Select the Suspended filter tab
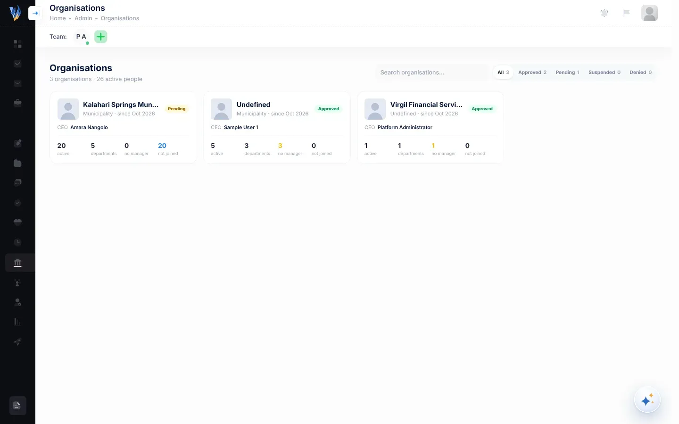The height and width of the screenshot is (424, 679). pyautogui.click(x=604, y=73)
